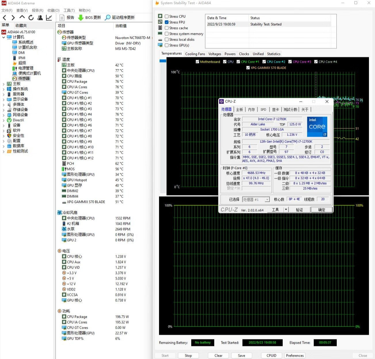
Task: Click the graph chart icon in toolbar
Action: (x=49, y=18)
